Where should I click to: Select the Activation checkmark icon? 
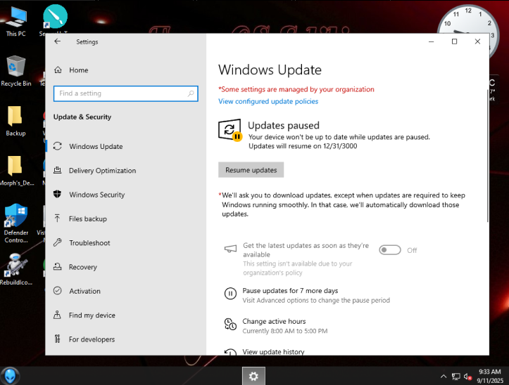point(58,291)
